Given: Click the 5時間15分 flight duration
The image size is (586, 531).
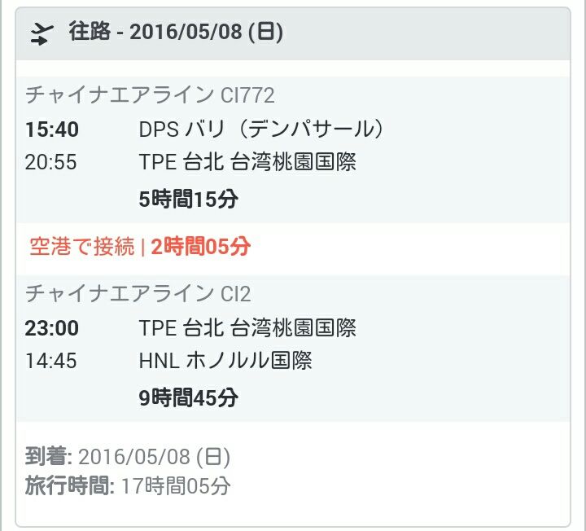Looking at the screenshot, I should [188, 199].
